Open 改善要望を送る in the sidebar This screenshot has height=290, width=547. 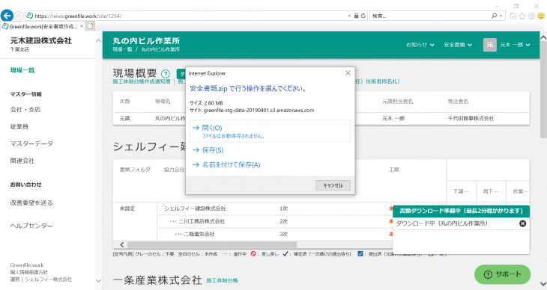[31, 203]
